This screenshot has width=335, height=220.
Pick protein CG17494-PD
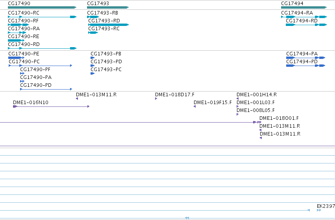306,66
